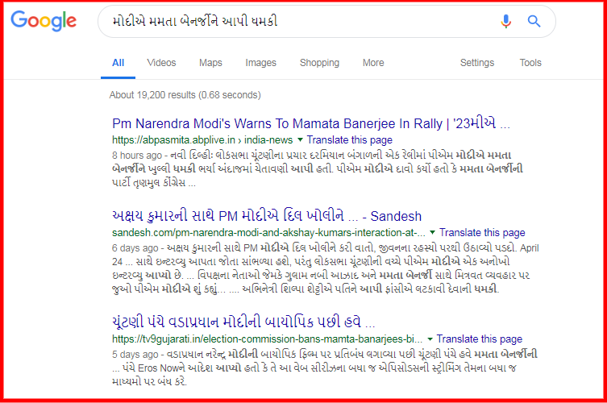Click '6 days ago' in Sandesh snippet

[135, 248]
